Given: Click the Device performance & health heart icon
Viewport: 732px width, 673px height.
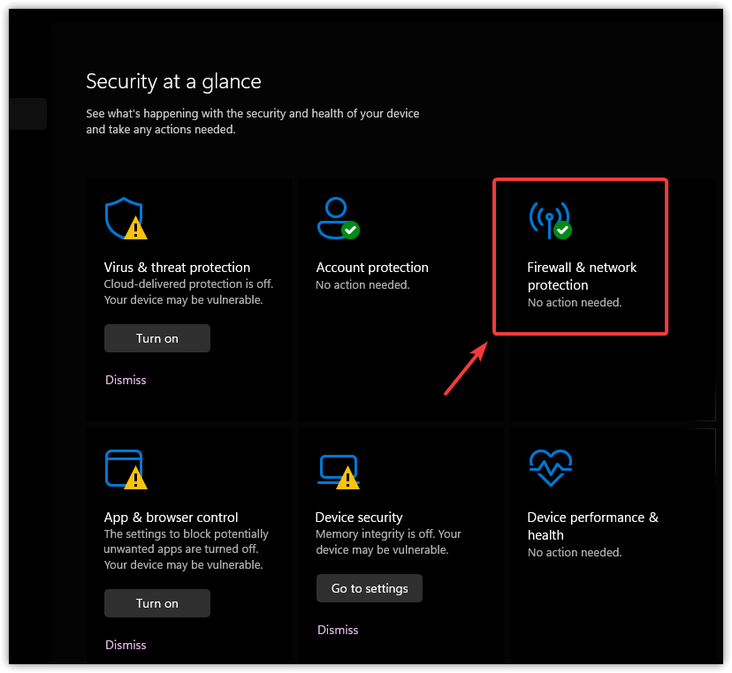Looking at the screenshot, I should [550, 467].
